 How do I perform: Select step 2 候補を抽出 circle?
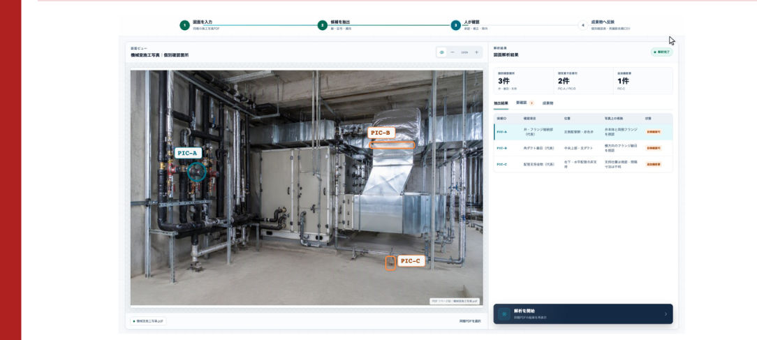323,25
